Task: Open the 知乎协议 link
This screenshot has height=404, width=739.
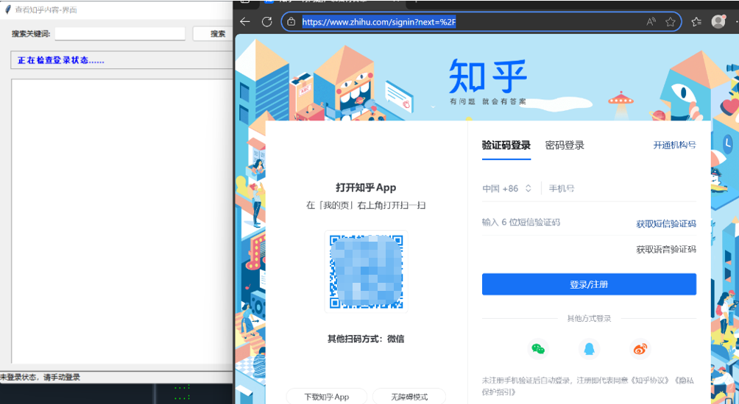Action: 649,380
